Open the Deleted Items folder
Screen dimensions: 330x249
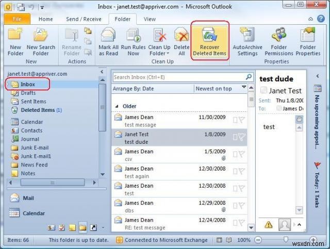38,110
